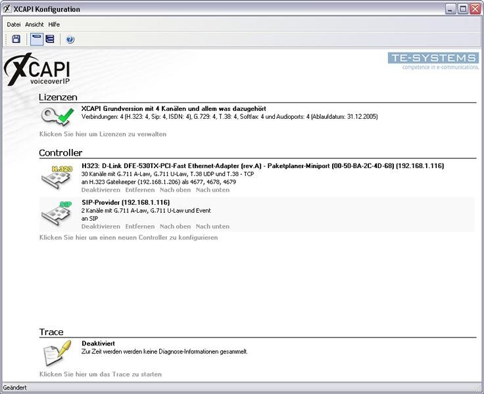The image size is (484, 394).
Task: Close the XCAPI Konfiguration window
Action: 475,9
